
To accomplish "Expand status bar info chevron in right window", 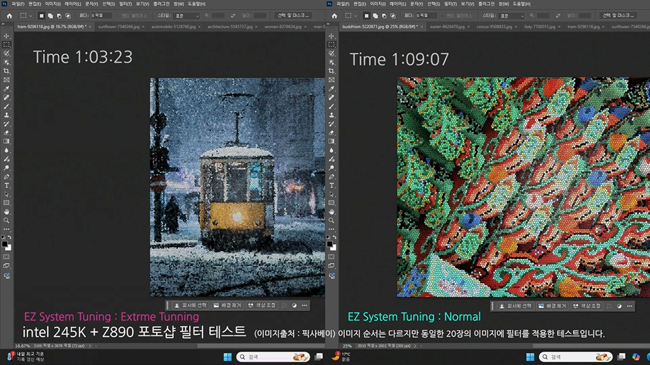I will tap(415, 345).
